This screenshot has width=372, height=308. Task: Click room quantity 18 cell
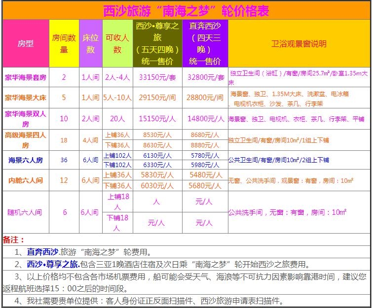[x=64, y=140]
